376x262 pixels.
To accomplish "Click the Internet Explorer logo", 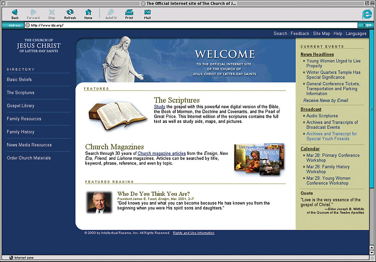I will click(x=367, y=14).
